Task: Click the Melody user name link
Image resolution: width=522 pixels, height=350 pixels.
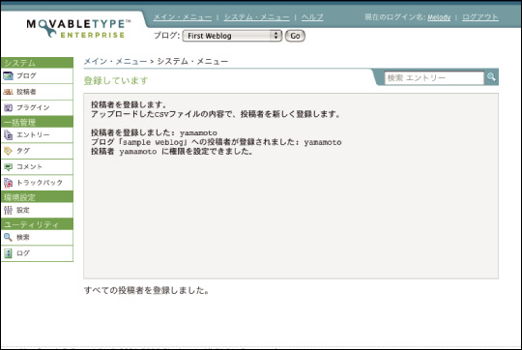Action: coord(439,17)
